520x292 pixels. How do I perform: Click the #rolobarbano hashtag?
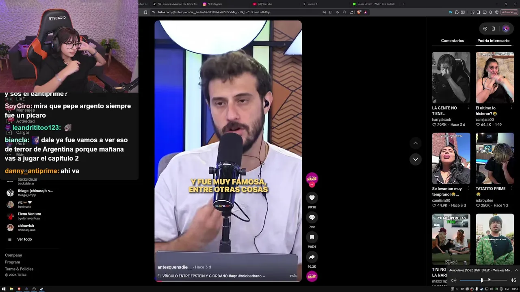click(x=250, y=276)
